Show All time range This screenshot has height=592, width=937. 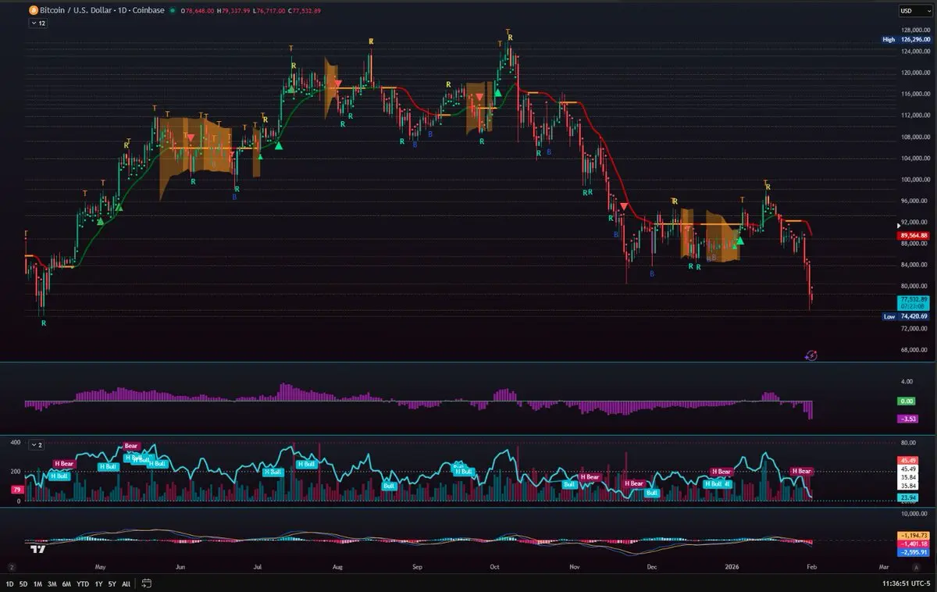tap(126, 583)
